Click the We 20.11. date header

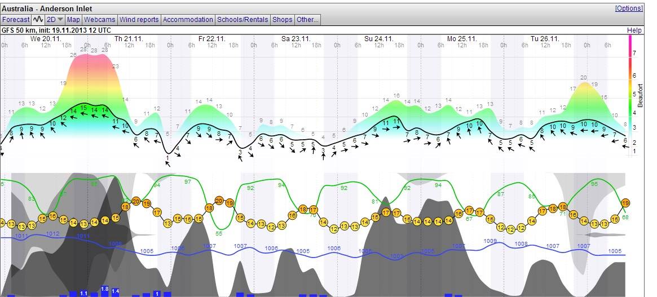46,39
